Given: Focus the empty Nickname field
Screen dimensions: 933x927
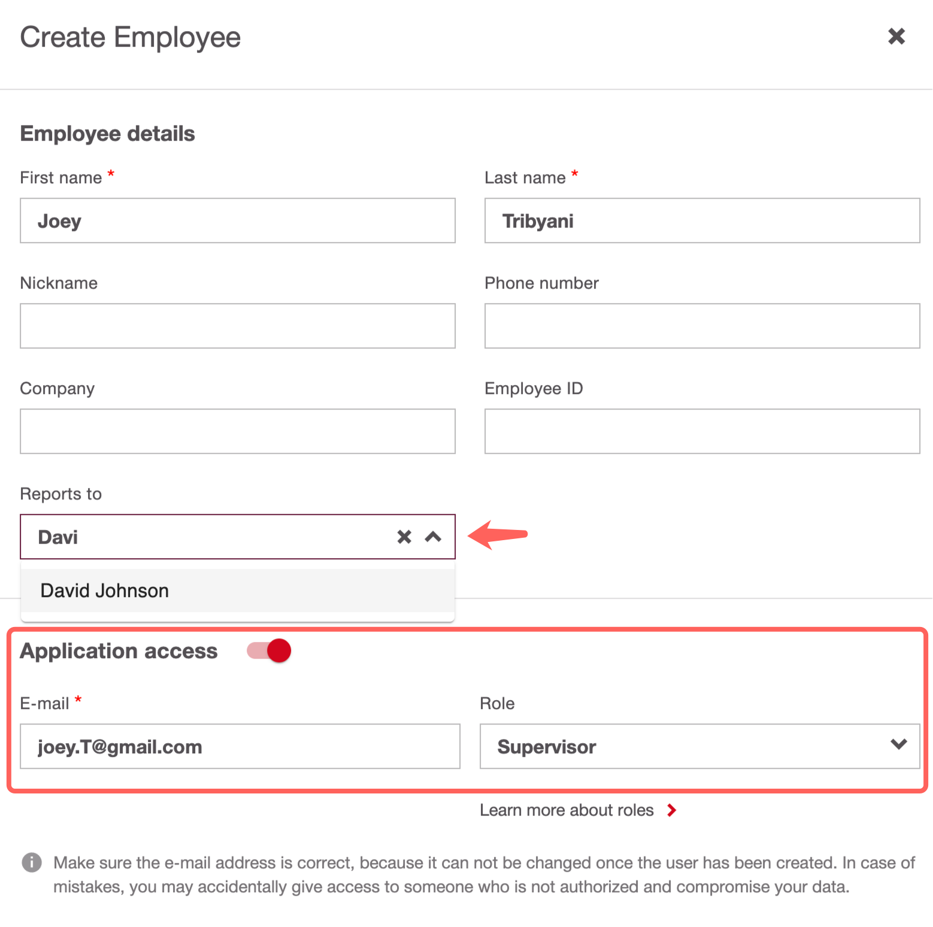Looking at the screenshot, I should click(237, 326).
